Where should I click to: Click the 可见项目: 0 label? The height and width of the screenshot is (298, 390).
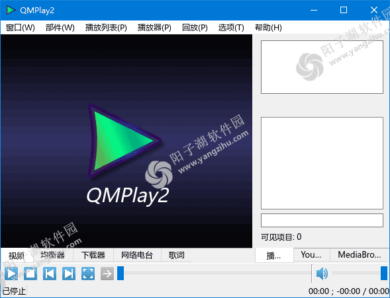click(281, 237)
